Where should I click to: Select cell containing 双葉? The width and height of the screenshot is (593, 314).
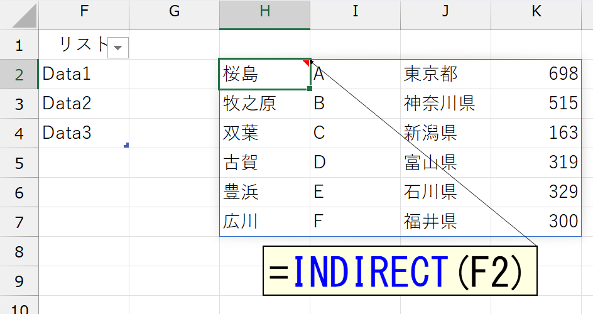[264, 133]
